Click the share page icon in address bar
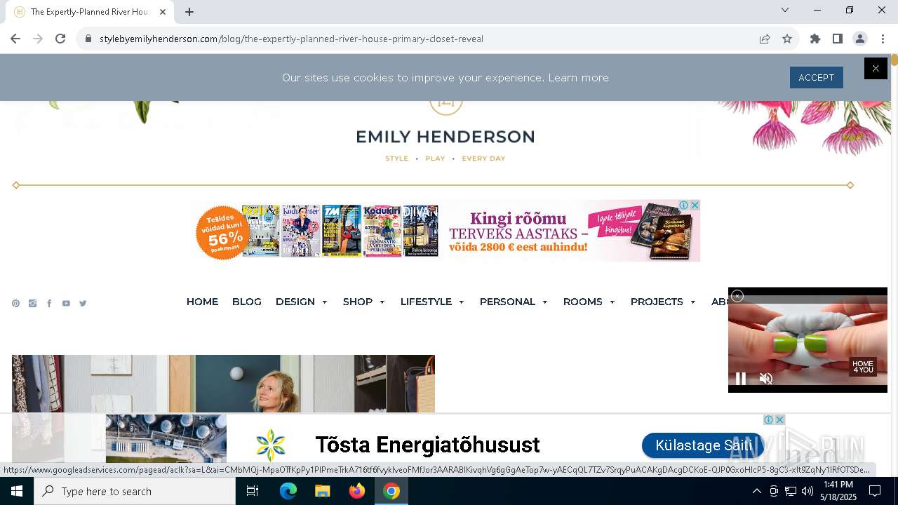898x505 pixels. (765, 39)
